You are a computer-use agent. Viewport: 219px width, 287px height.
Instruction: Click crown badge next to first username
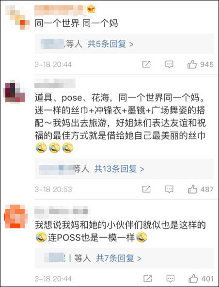tap(91, 9)
